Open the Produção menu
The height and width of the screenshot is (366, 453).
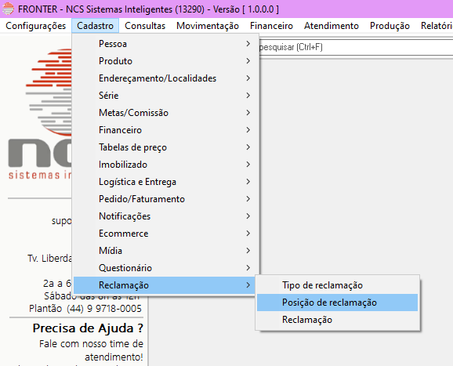click(x=390, y=26)
